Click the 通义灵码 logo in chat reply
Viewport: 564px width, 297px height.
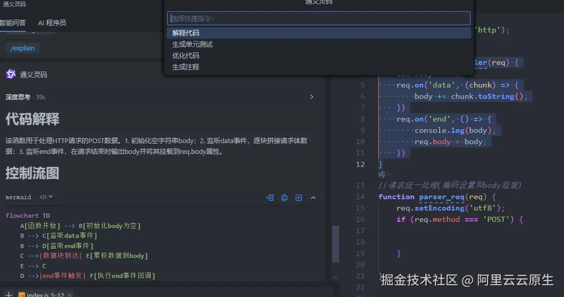(11, 74)
